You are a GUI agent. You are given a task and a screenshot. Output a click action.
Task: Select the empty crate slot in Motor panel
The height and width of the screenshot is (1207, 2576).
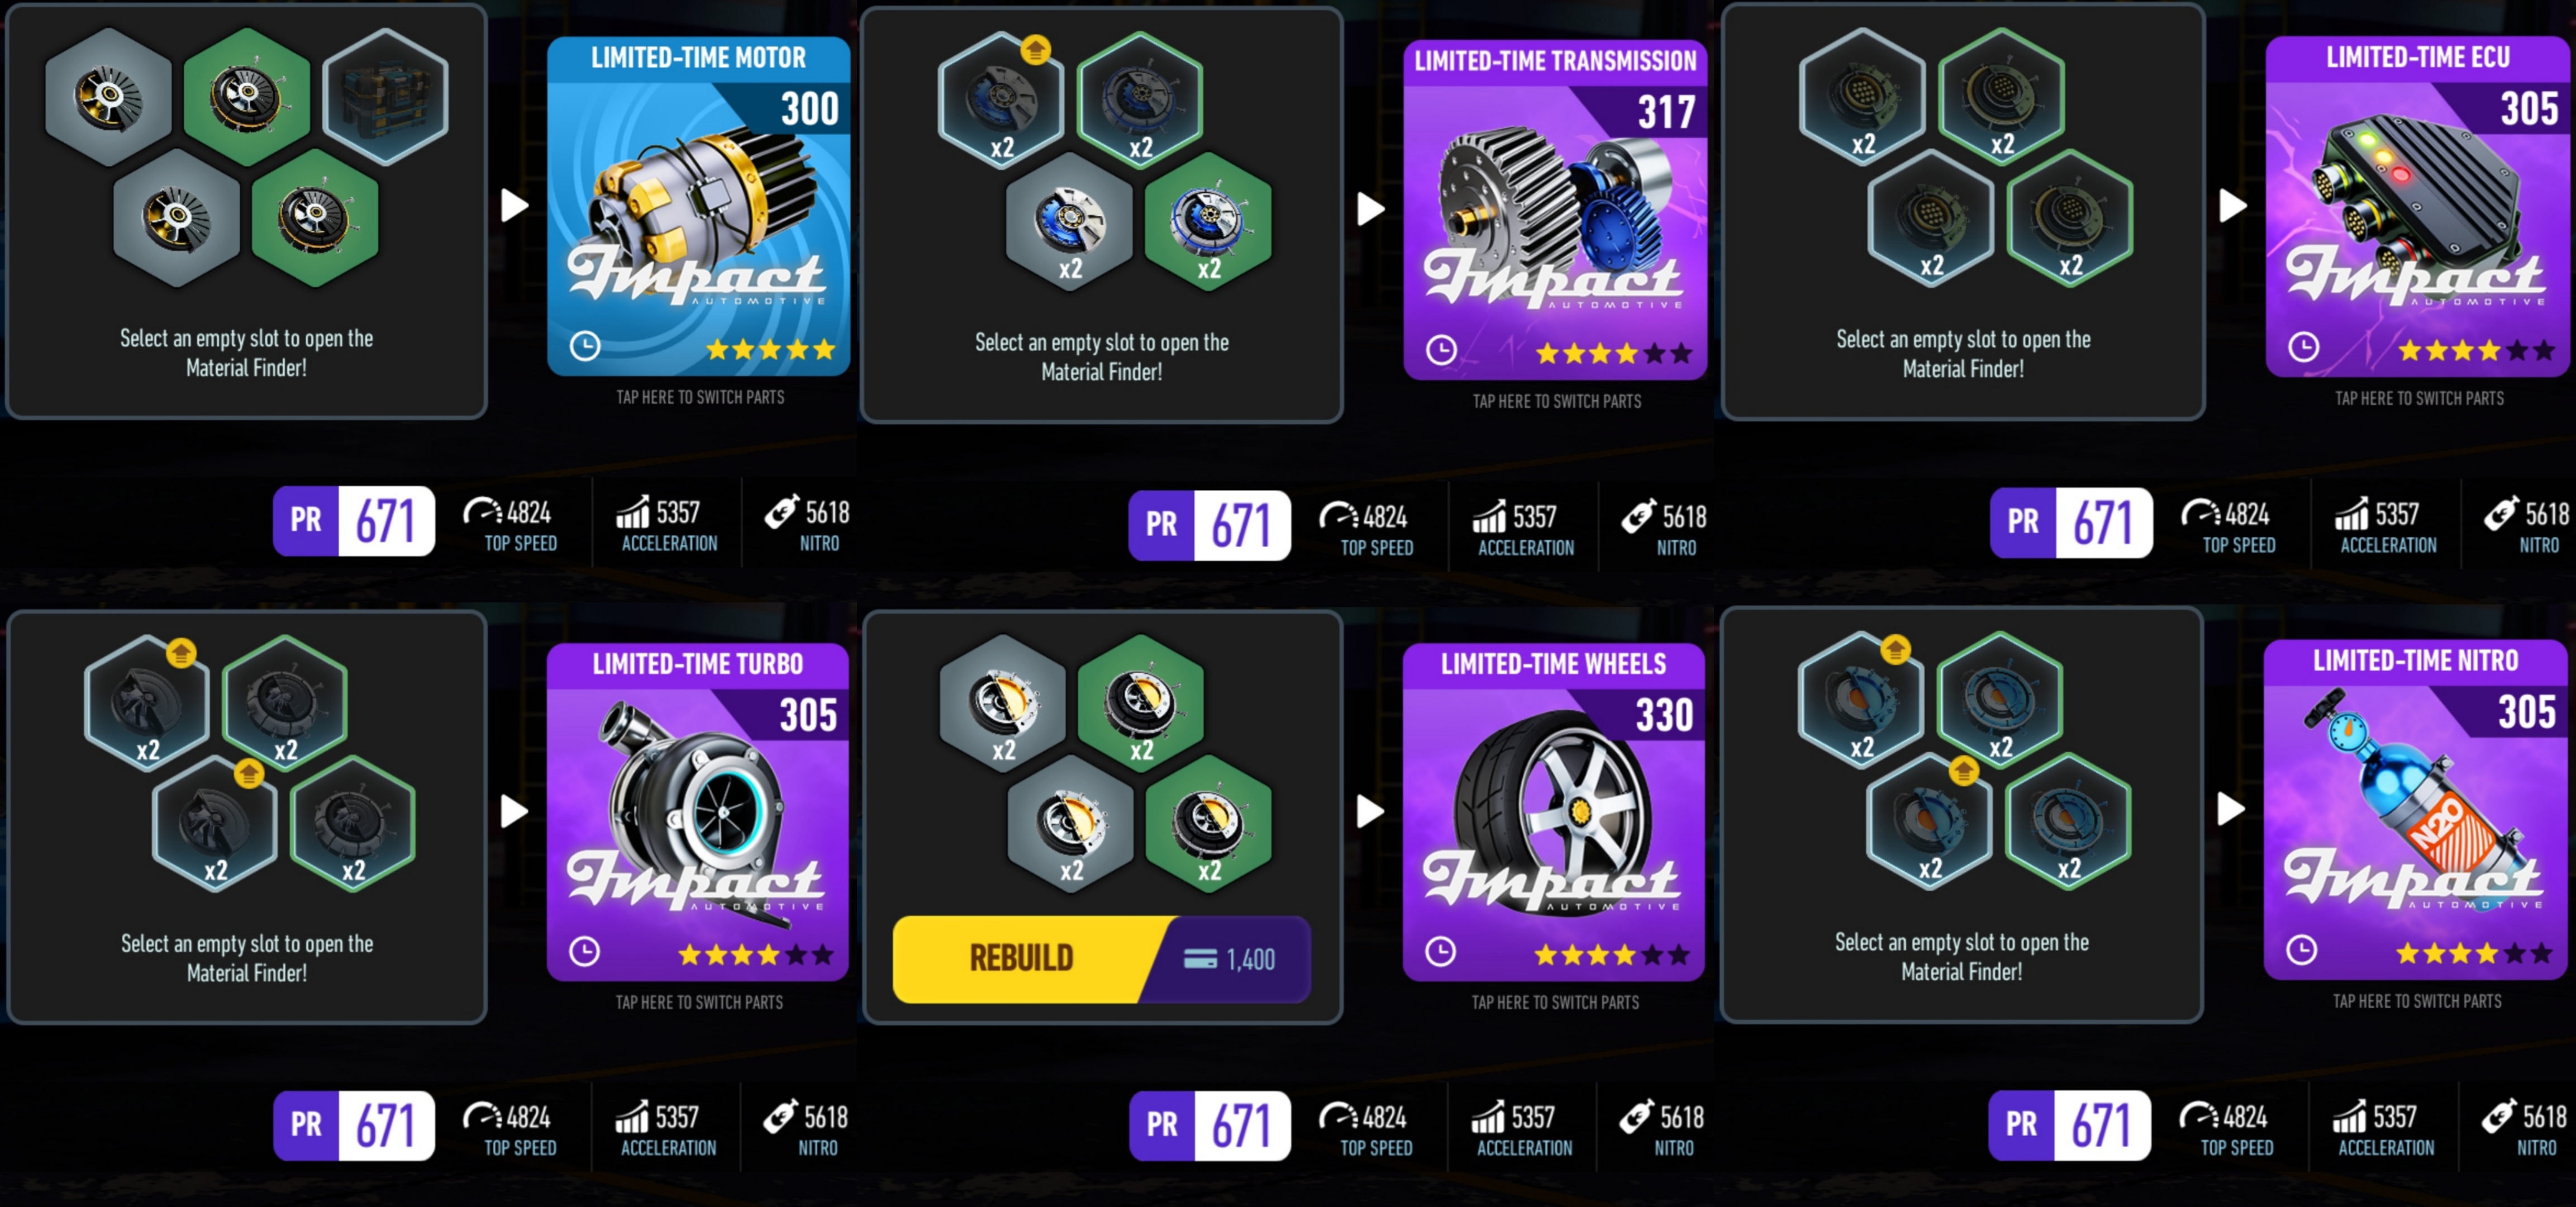click(385, 97)
